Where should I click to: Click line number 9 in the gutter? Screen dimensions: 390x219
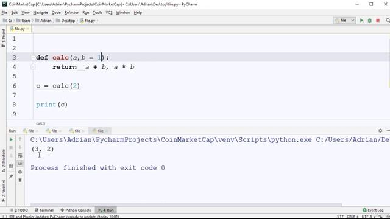coord(14,114)
